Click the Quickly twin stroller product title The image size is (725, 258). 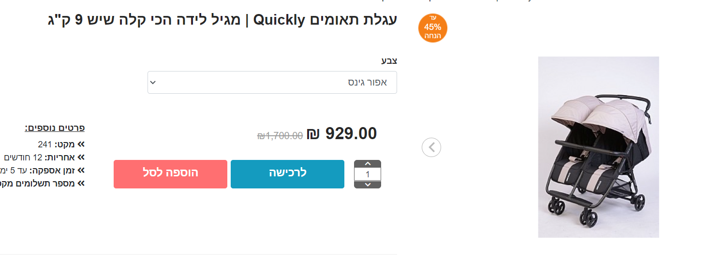tap(222, 20)
